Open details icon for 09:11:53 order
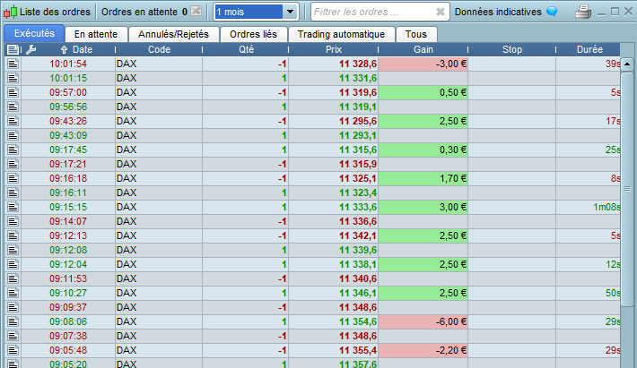Image resolution: width=637 pixels, height=368 pixels. [13, 278]
